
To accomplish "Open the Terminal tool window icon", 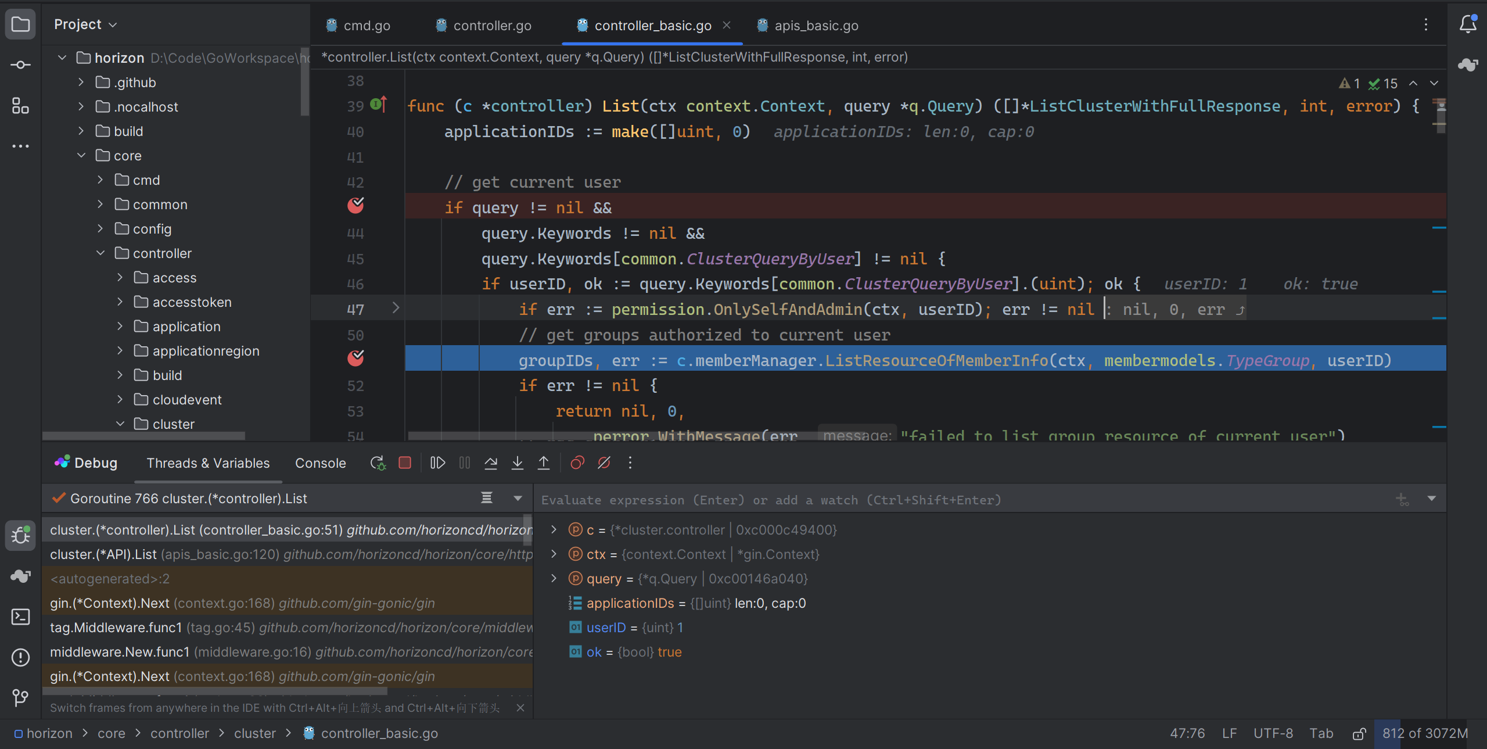I will point(20,617).
